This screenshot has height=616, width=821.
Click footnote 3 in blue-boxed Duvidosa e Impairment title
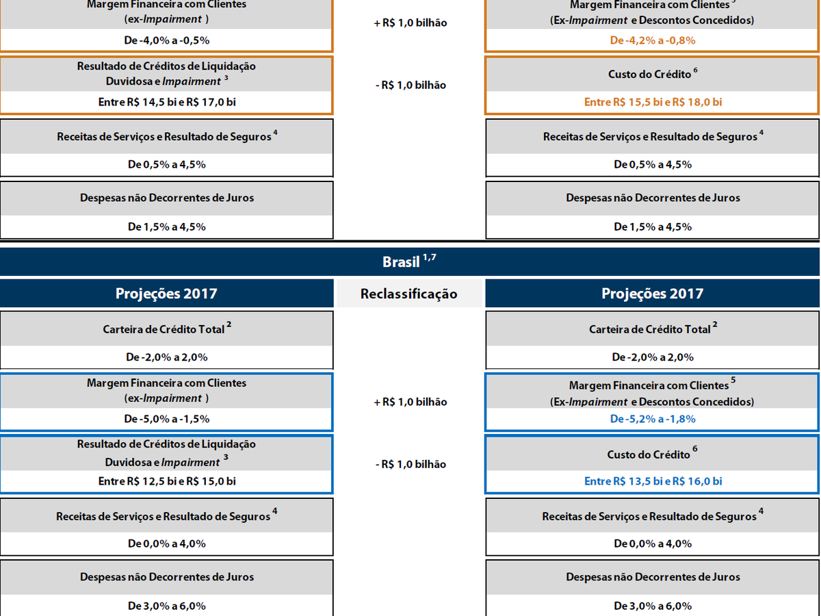(x=226, y=459)
